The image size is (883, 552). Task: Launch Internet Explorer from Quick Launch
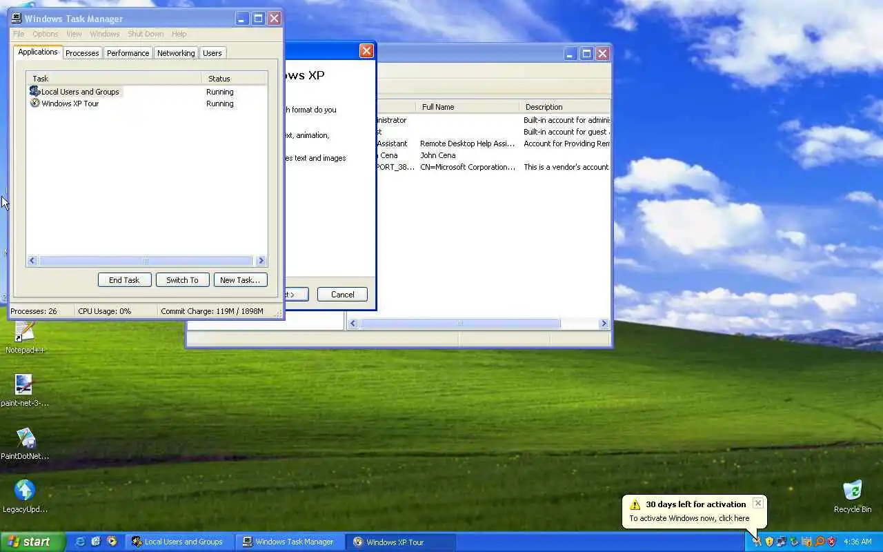(x=80, y=542)
